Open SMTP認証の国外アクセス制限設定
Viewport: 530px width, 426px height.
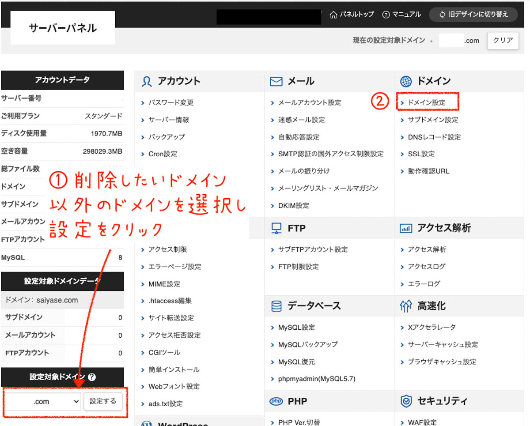point(331,154)
